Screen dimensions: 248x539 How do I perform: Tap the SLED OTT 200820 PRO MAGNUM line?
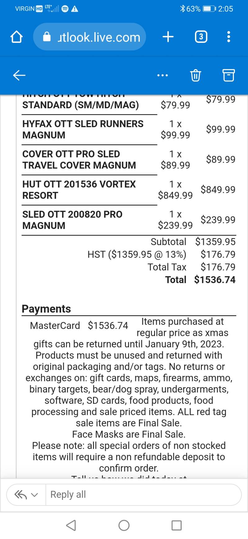[73, 220]
